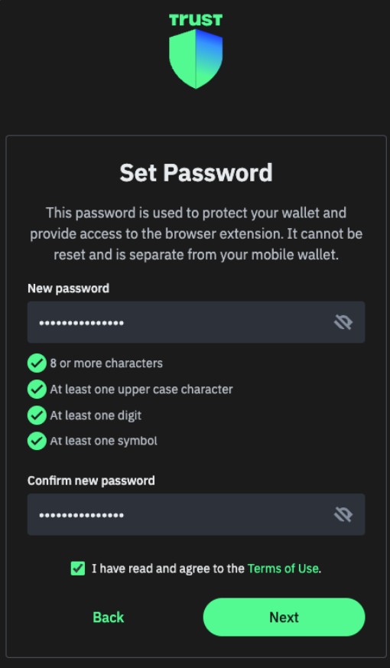Screen dimensions: 390x668
Task: Click the password description paragraph
Action: (x=196, y=234)
